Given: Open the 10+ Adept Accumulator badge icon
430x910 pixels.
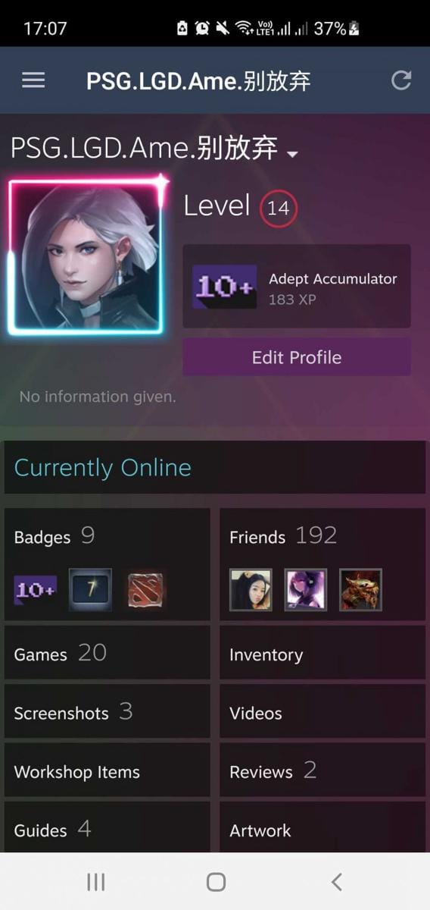Looking at the screenshot, I should pos(224,287).
